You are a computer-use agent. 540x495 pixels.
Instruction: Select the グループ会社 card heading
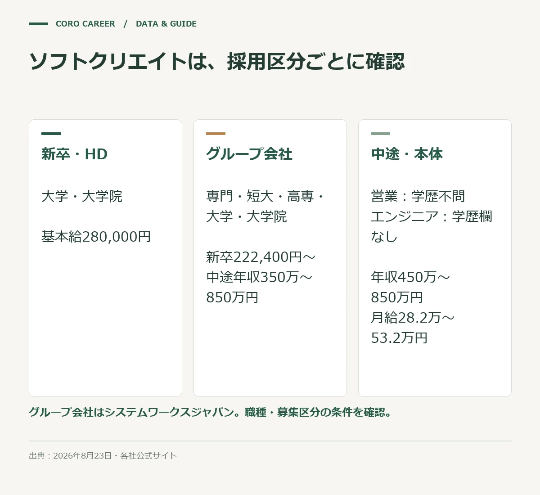249,154
